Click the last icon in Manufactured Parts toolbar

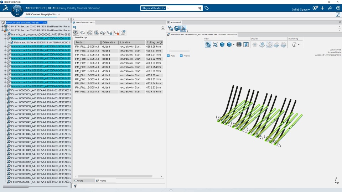point(123,33)
